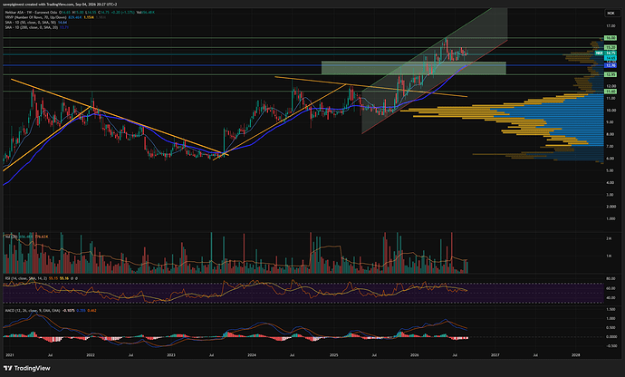Viewport: 625px width, 377px height.
Task: Click the TradingView logo at bottom left
Action: coord(26,368)
